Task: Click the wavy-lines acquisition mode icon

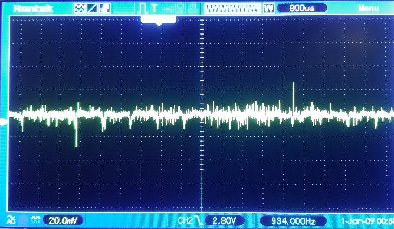Action: (x=80, y=9)
